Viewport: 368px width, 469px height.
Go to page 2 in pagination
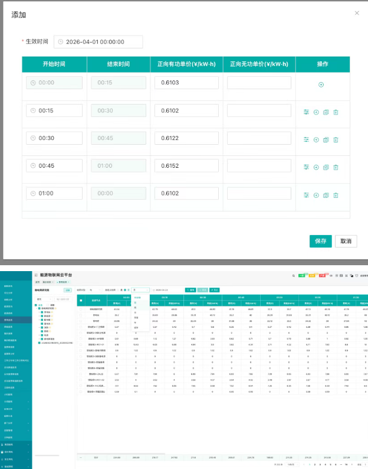point(314,464)
